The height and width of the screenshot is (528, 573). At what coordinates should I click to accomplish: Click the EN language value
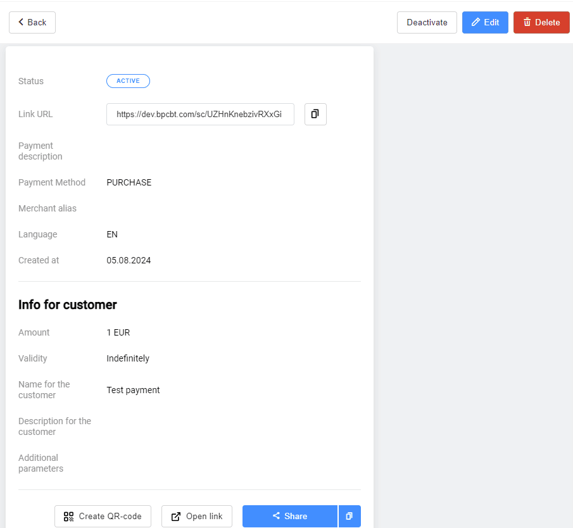point(112,234)
